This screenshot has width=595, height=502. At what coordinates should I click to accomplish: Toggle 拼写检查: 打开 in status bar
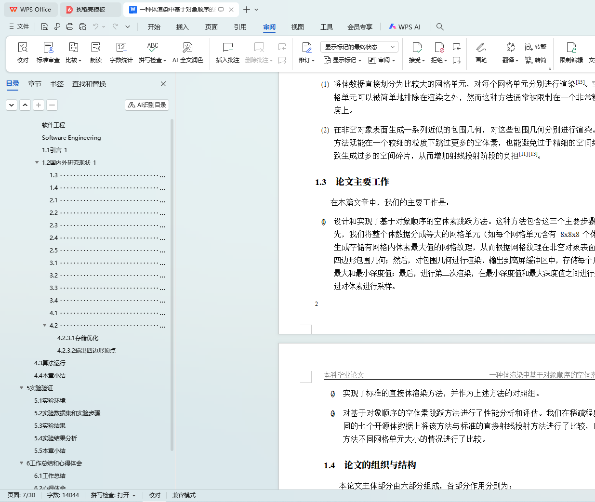(x=113, y=495)
